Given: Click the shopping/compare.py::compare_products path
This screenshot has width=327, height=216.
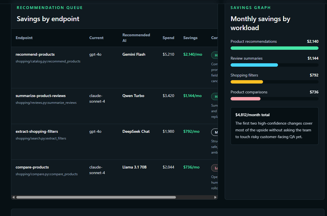Looking at the screenshot, I should pyautogui.click(x=47, y=174).
